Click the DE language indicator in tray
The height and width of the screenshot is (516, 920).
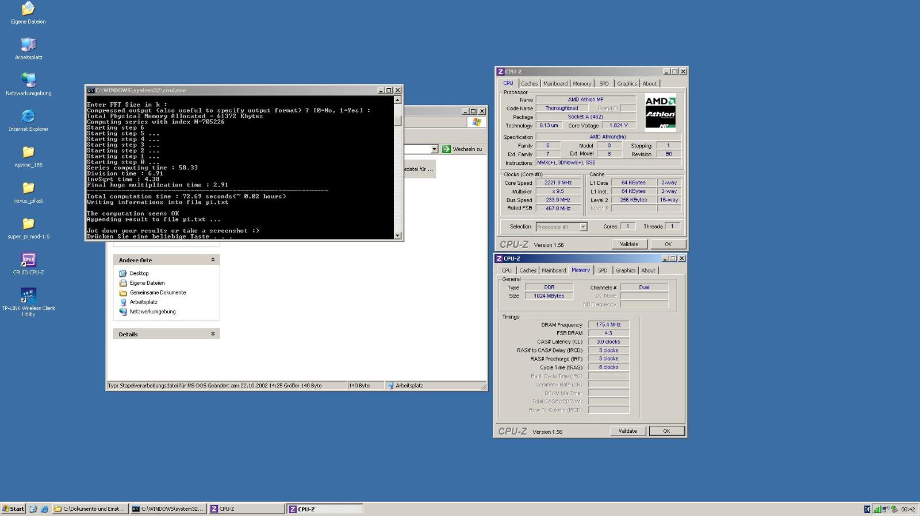867,510
